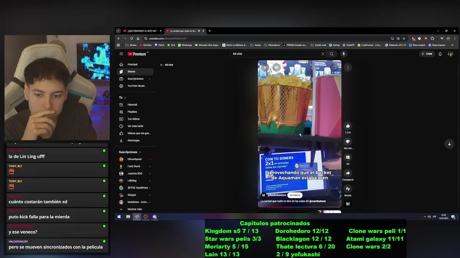Open YouTube hamburger guide menu
The image size is (460, 258).
click(121, 54)
